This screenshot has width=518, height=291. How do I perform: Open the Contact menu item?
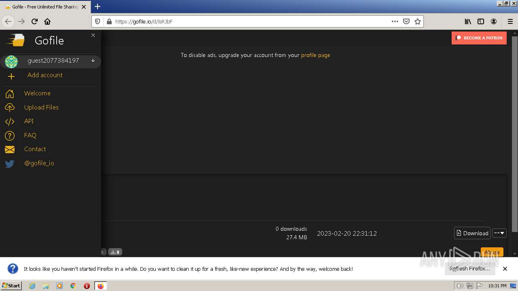(x=35, y=149)
